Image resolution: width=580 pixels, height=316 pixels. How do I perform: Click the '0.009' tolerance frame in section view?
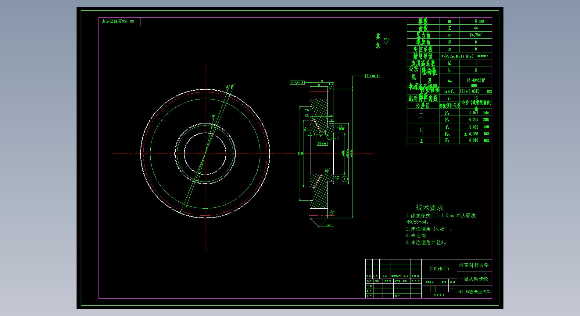pyautogui.click(x=323, y=144)
